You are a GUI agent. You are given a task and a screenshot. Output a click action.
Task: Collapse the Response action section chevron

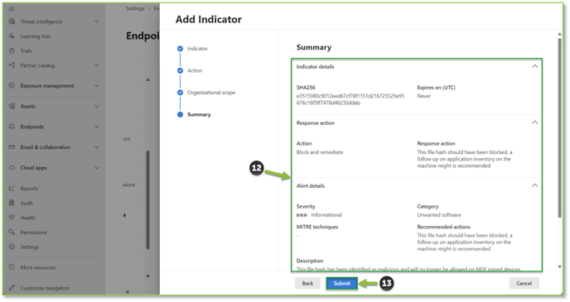click(534, 122)
